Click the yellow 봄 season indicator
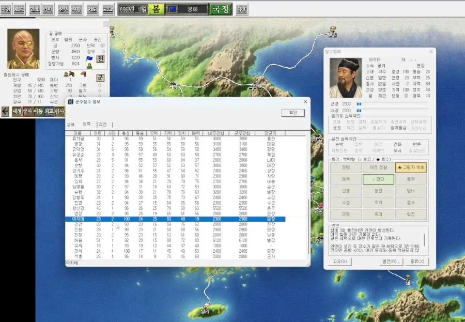 [x=156, y=9]
